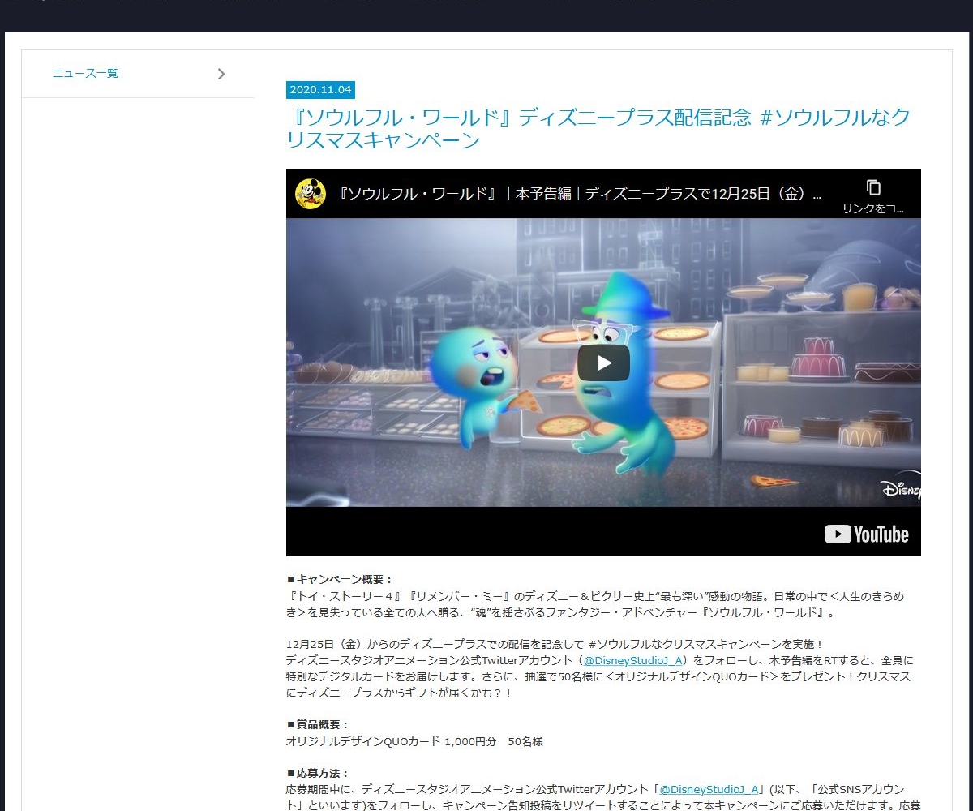Click the Disney watermark in the video
Viewport: 973px width, 811px height.
coord(901,486)
